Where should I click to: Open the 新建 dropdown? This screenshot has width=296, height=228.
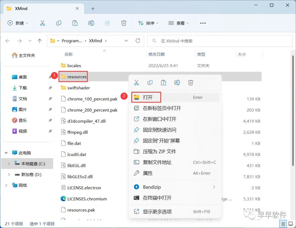(x=18, y=23)
